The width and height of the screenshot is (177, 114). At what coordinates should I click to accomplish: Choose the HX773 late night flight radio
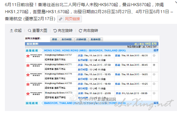(154, 93)
